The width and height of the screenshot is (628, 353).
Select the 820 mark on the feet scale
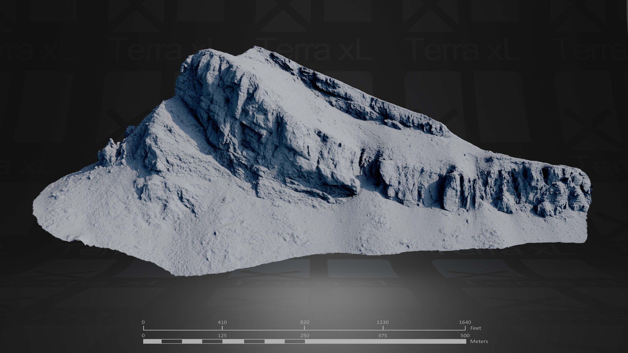(x=305, y=322)
